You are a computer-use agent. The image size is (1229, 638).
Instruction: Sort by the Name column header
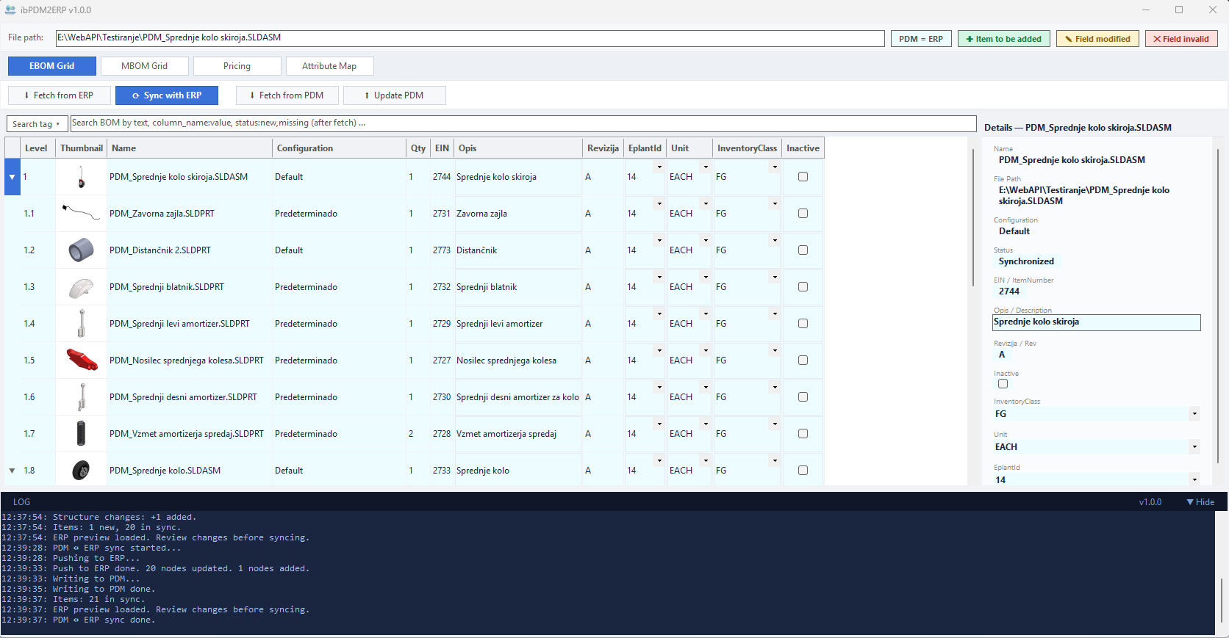[x=190, y=148]
